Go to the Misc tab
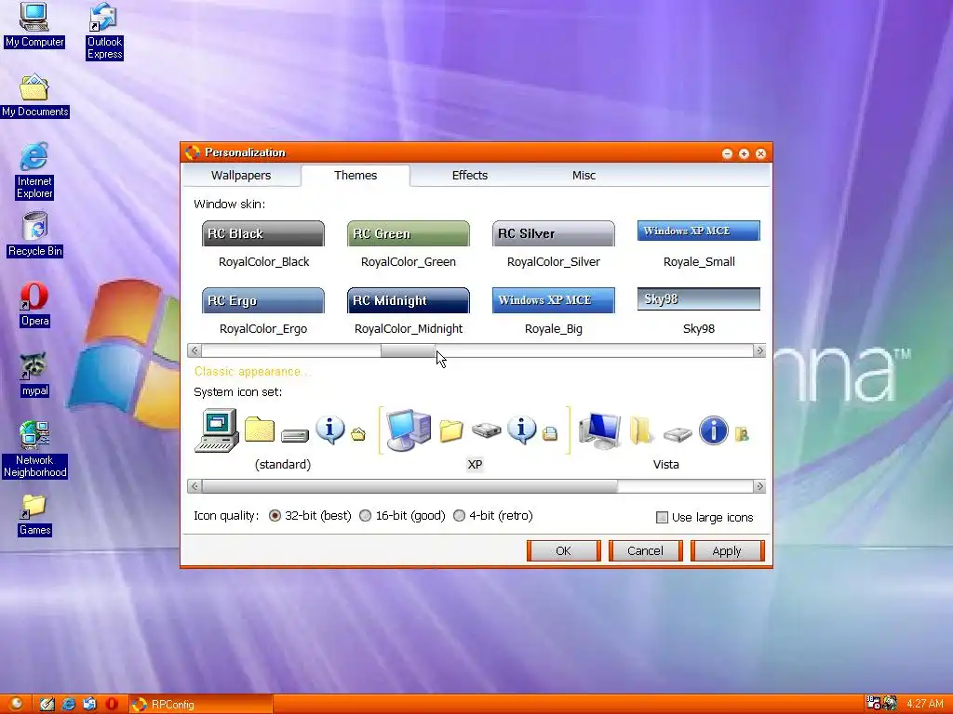 584,176
